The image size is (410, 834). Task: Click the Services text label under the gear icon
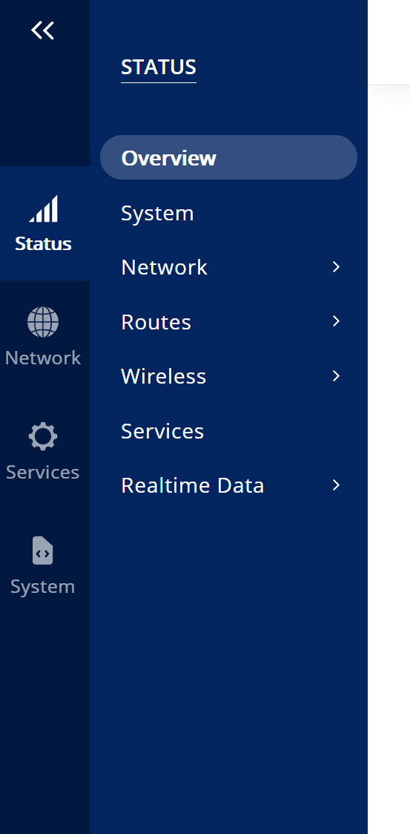coord(42,473)
